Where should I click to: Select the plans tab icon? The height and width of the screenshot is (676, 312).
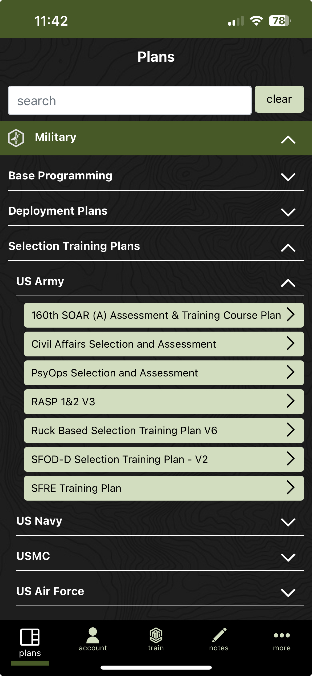pyautogui.click(x=30, y=637)
